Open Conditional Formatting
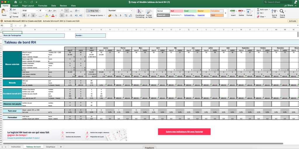Viewport: 299px width, 149px height. click(140, 13)
